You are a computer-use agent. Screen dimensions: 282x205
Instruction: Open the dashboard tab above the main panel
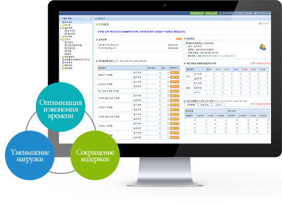(100, 19)
